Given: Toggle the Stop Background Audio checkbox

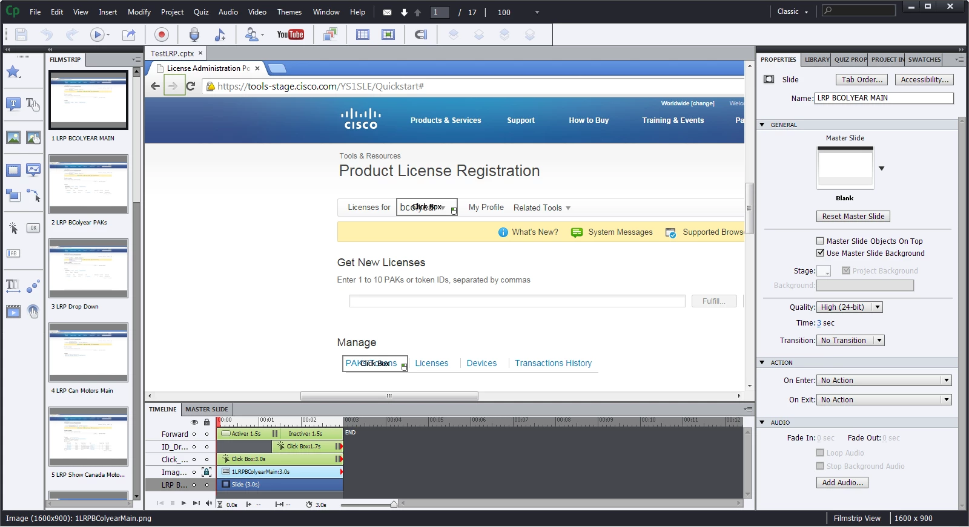Looking at the screenshot, I should 820,466.
